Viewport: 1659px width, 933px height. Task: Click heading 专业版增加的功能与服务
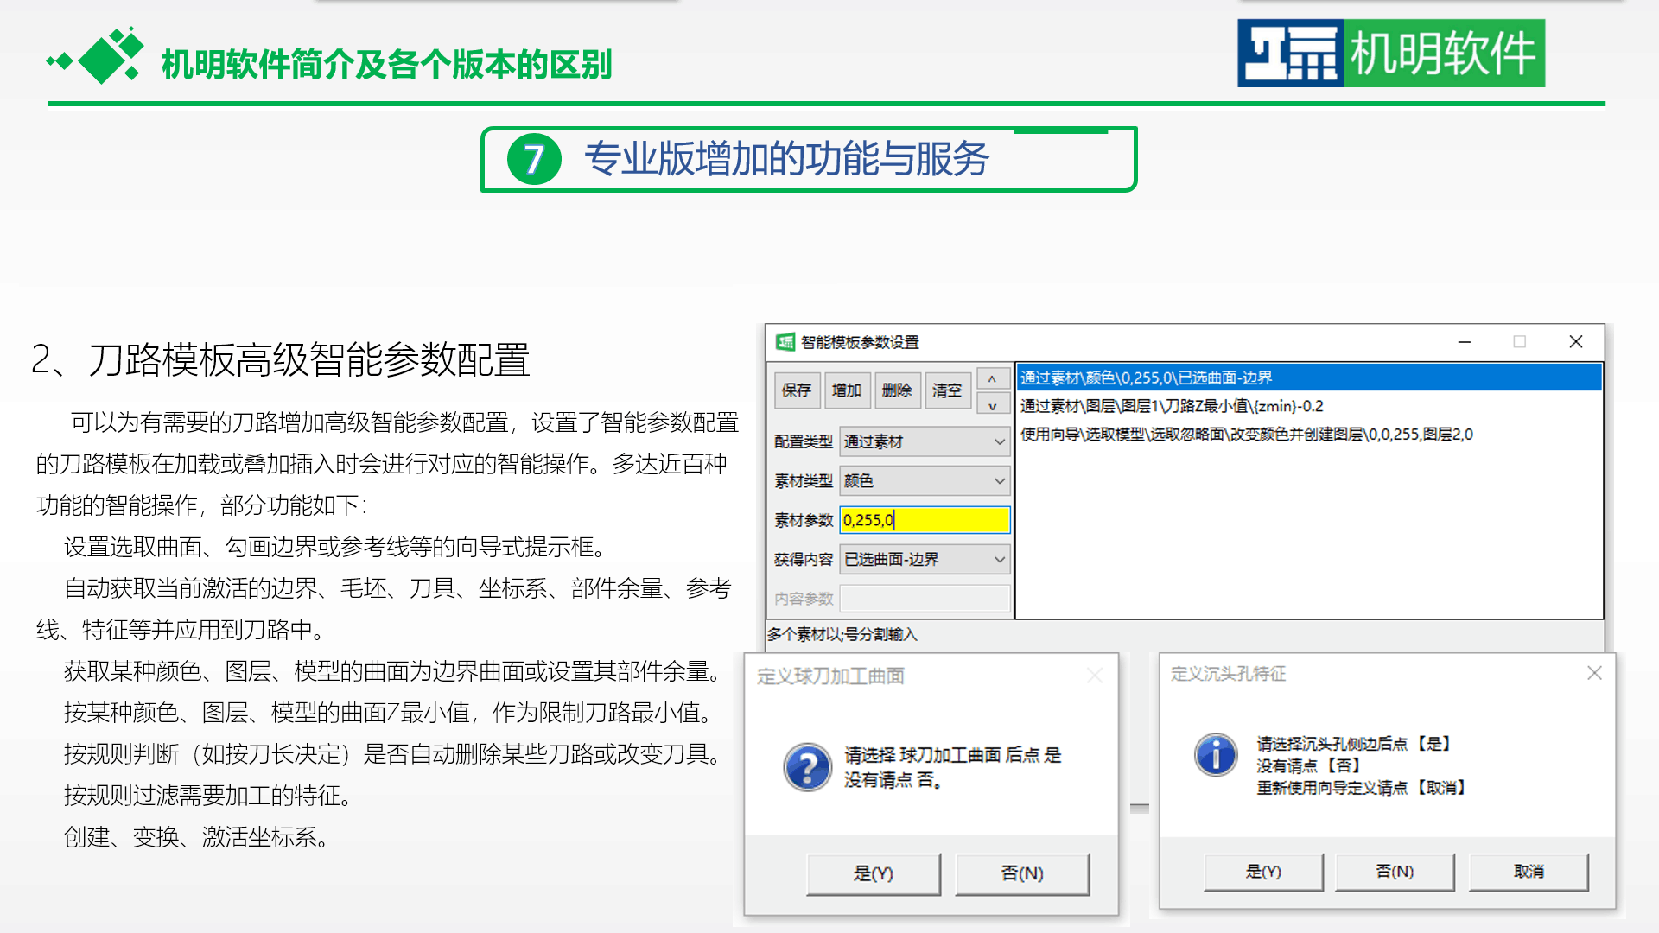(x=786, y=159)
